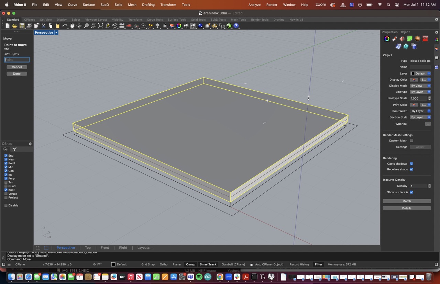Toggle Grid Snap in status bar
Image resolution: width=440 pixels, height=284 pixels.
(x=148, y=264)
